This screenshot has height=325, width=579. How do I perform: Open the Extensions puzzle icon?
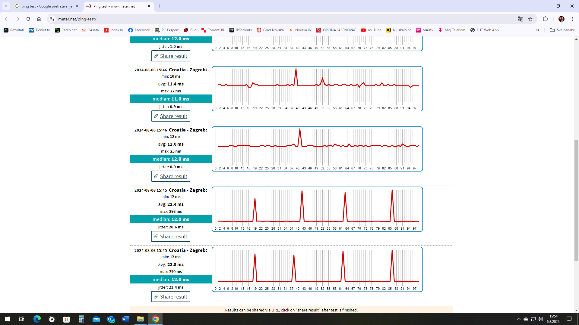click(545, 19)
